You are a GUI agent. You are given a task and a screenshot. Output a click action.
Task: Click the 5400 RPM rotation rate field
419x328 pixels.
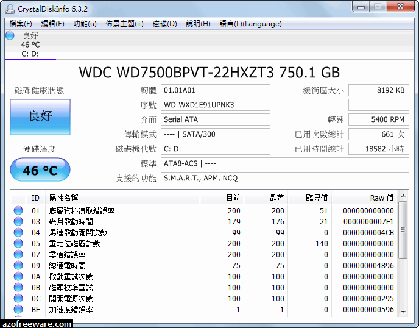pos(379,119)
